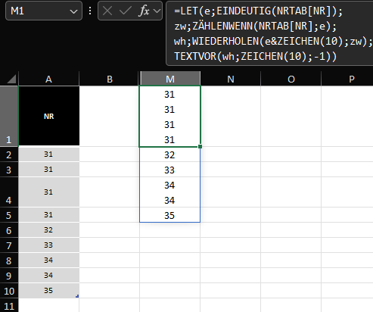Click the Select All corner triangle
373x312 pixels.
click(x=11, y=79)
